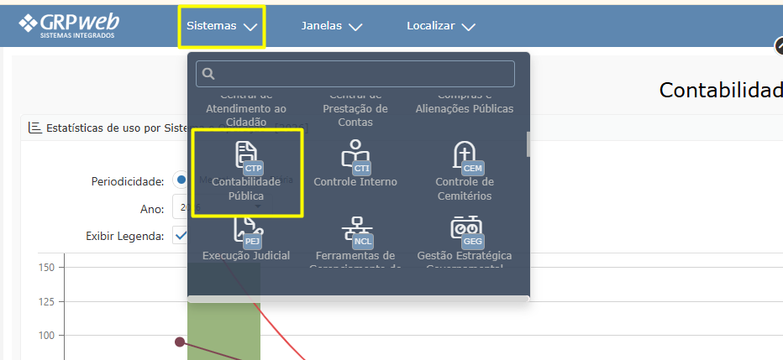Click the systems search input field
The height and width of the screenshot is (360, 783).
point(361,74)
